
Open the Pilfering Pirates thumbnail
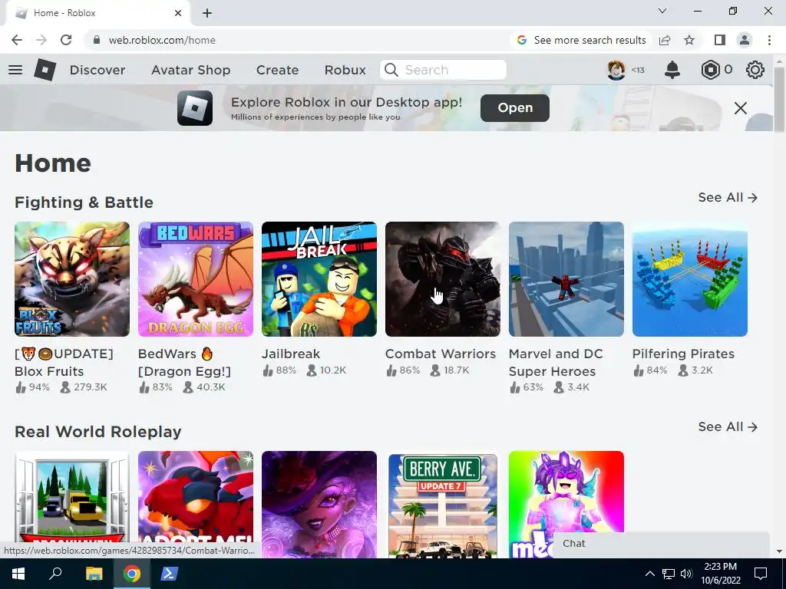(x=690, y=279)
